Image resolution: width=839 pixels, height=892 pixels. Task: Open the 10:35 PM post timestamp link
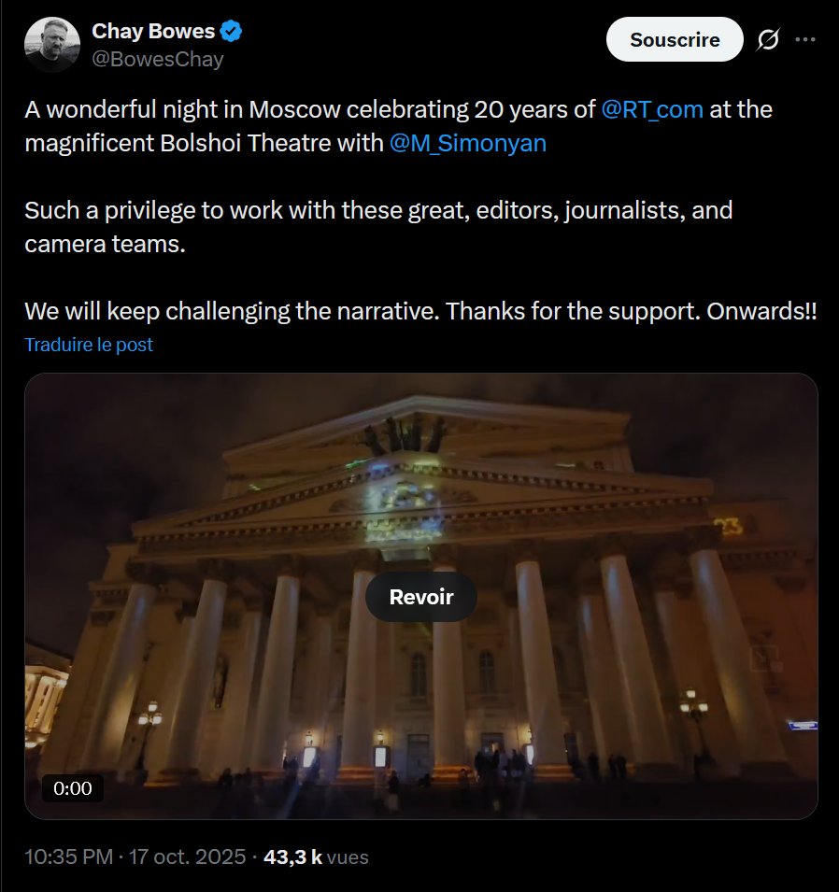point(69,857)
